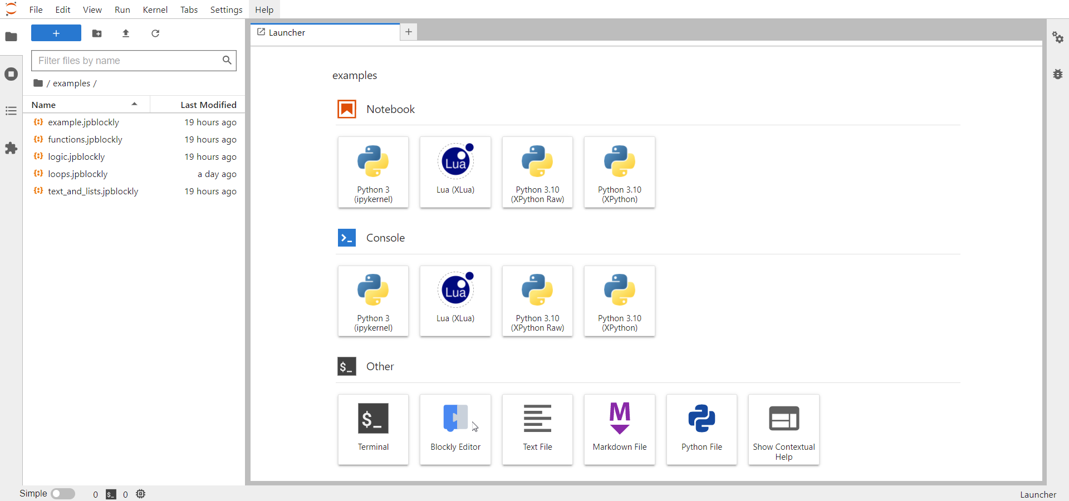Show the Table of Contents panel
This screenshot has width=1069, height=501.
11,111
